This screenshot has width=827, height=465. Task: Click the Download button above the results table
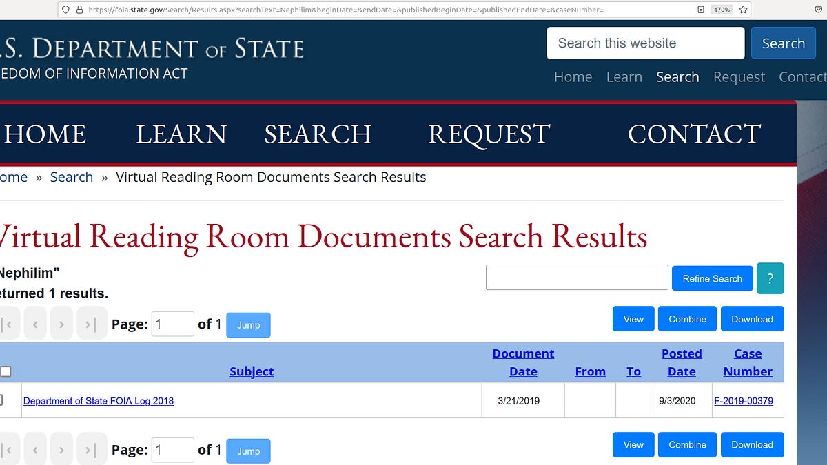tap(752, 318)
